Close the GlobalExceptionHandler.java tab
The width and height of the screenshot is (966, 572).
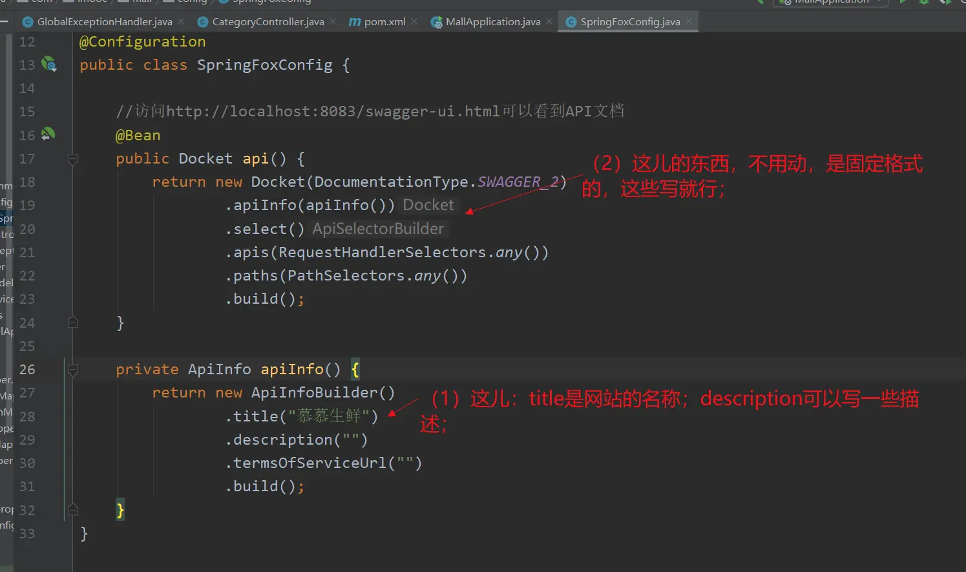[x=181, y=21]
